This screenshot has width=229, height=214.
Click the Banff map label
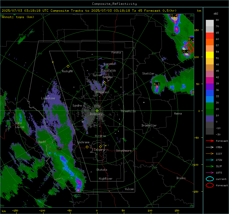point(42,142)
